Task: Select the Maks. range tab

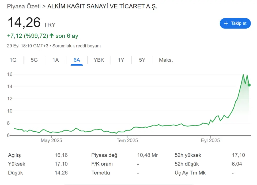Action: (x=166, y=60)
